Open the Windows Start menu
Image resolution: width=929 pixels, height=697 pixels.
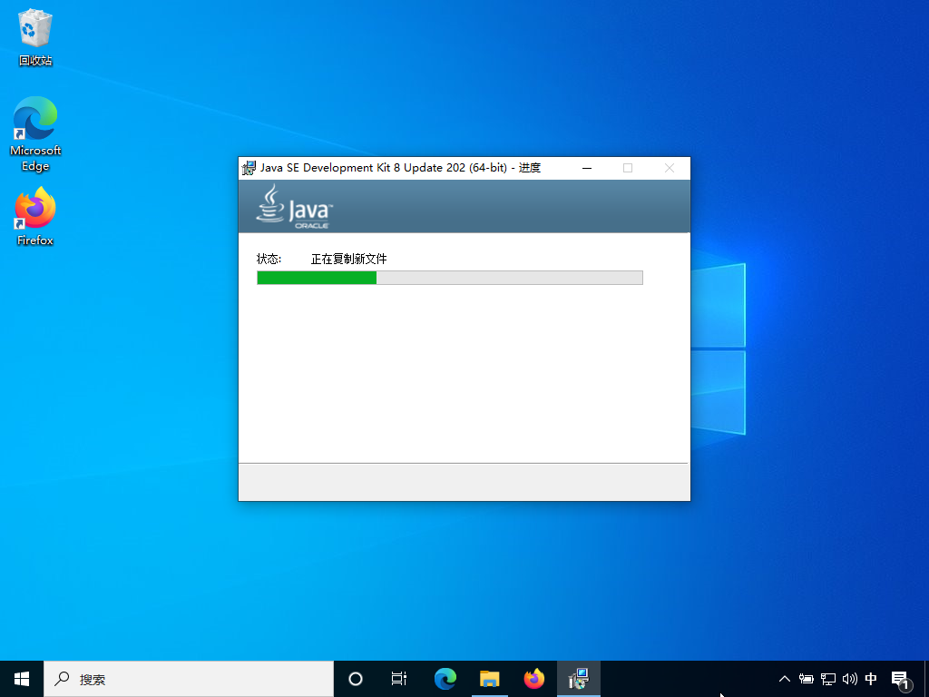pyautogui.click(x=22, y=679)
